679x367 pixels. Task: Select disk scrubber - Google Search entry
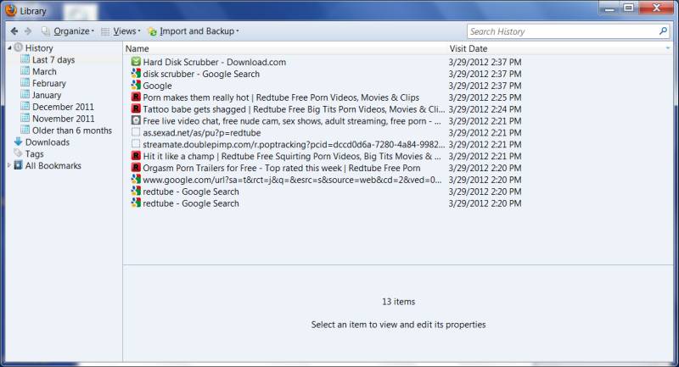point(201,74)
